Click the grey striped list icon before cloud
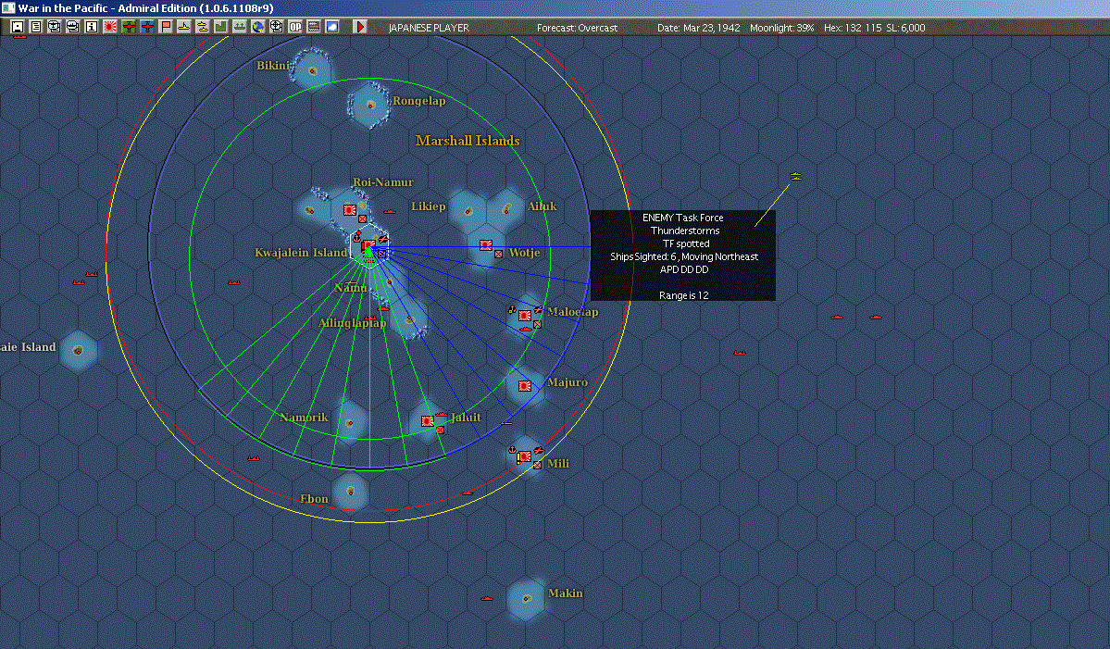This screenshot has width=1110, height=649. [x=313, y=27]
